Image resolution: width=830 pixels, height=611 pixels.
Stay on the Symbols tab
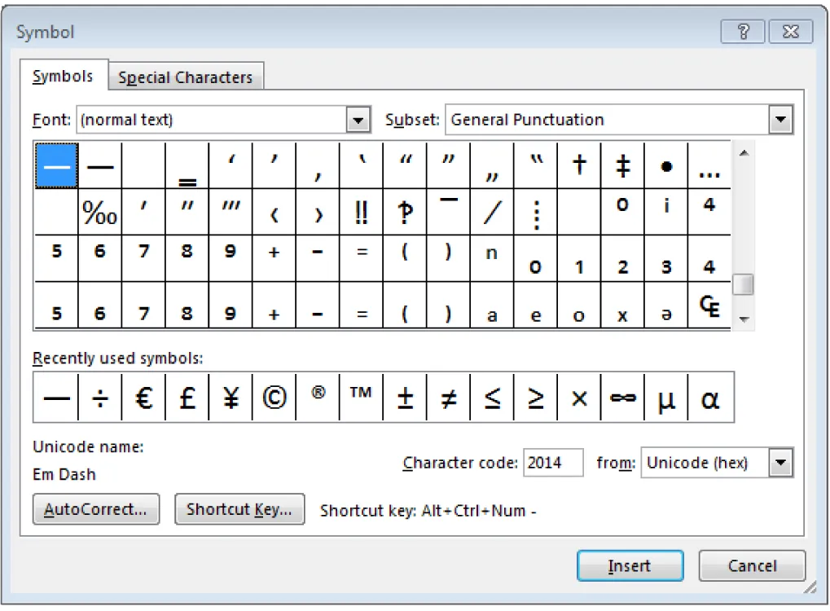pos(64,76)
